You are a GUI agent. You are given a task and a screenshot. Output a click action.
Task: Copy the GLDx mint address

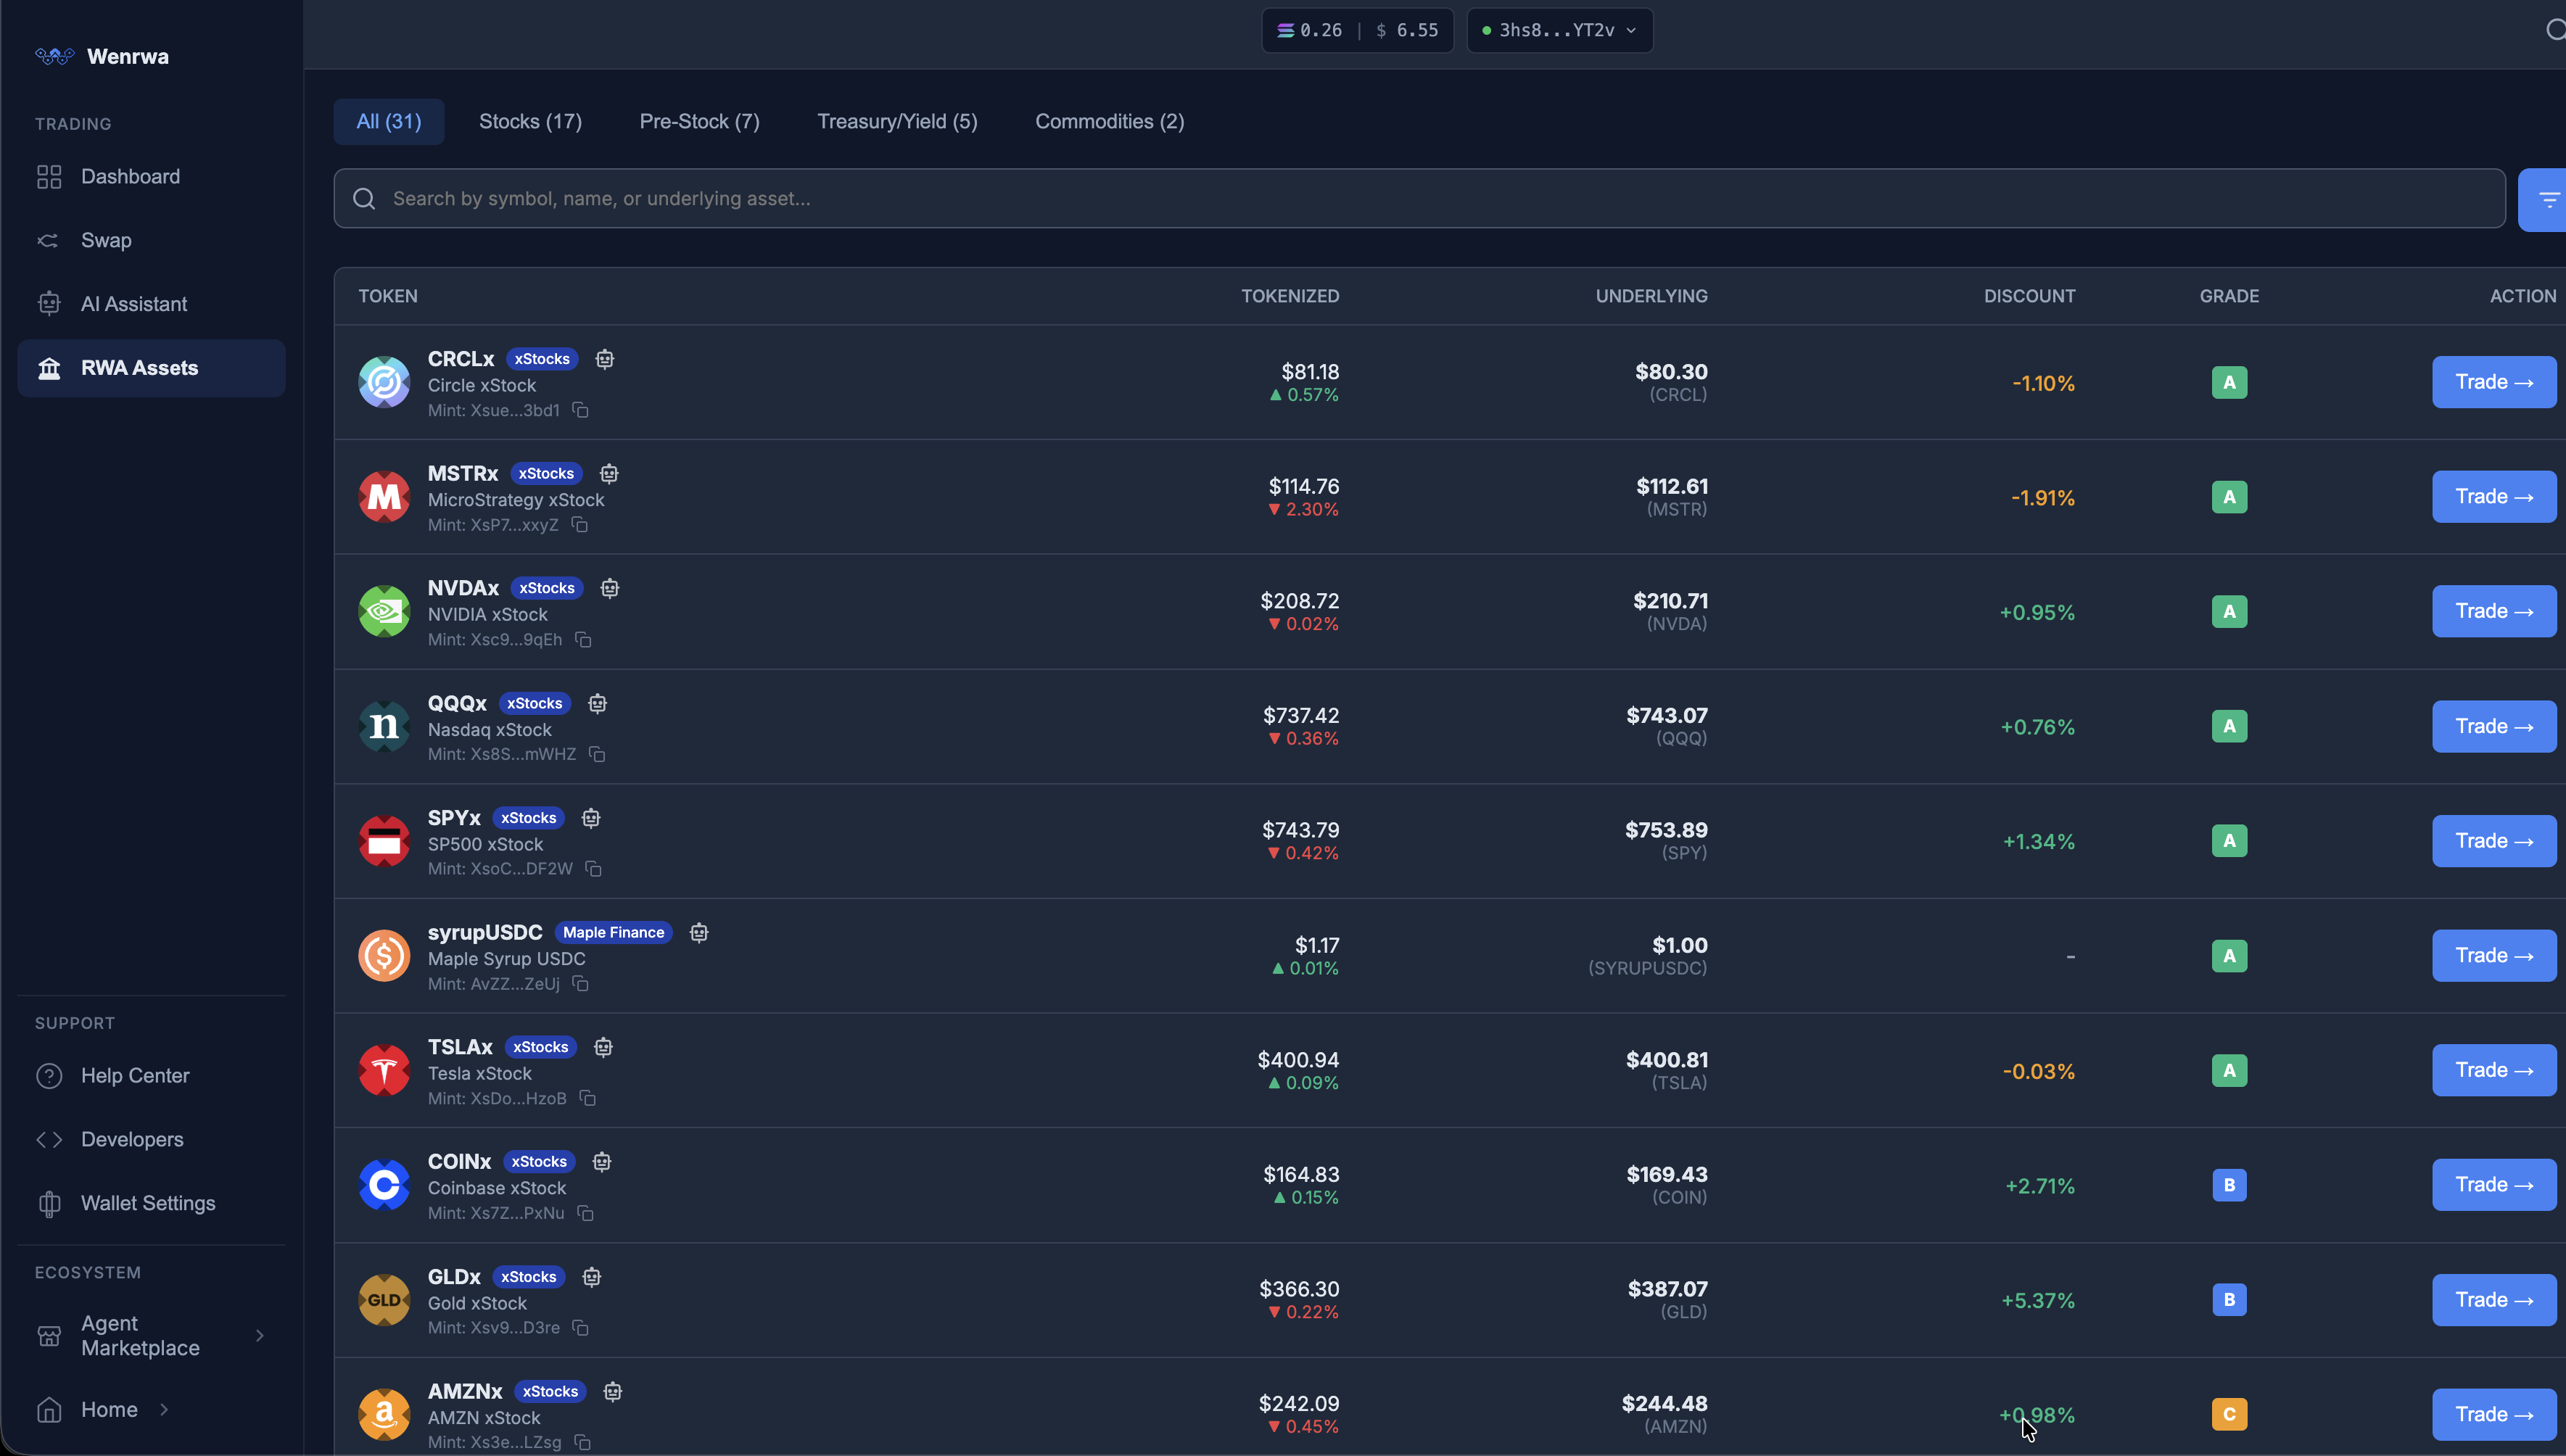[x=580, y=1328]
